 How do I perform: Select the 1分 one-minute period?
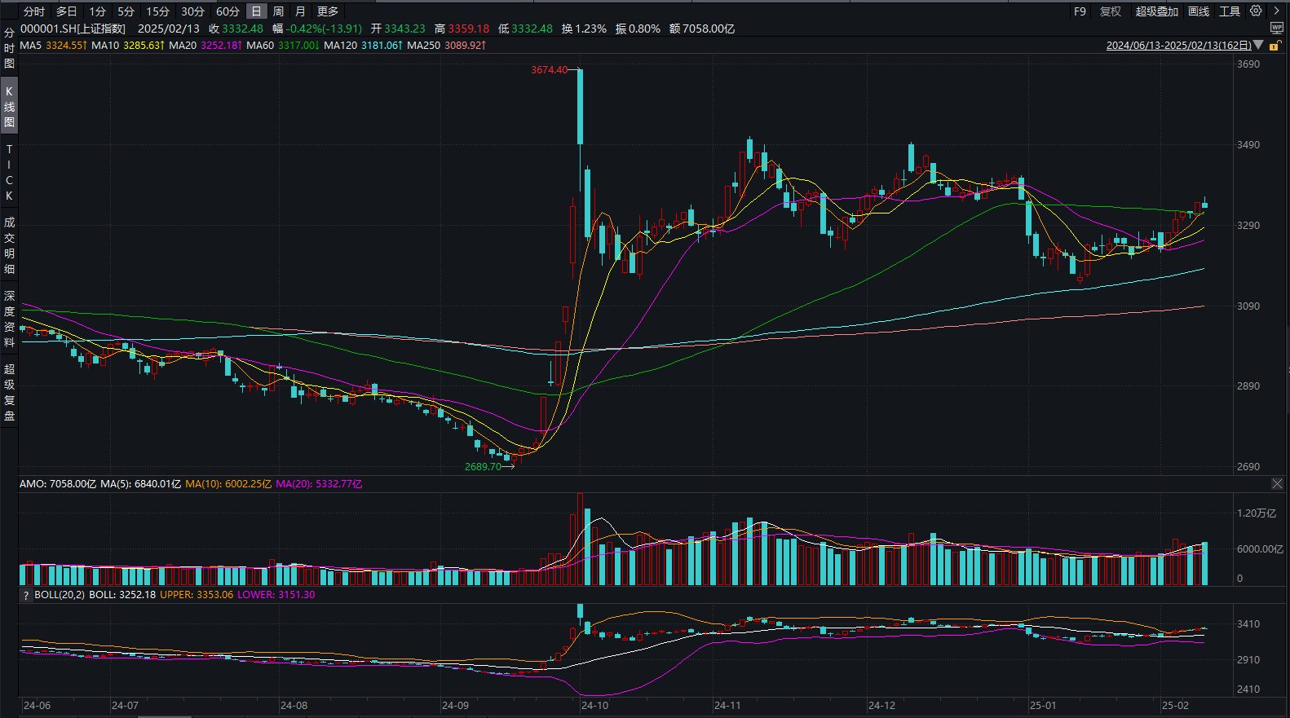[x=98, y=11]
